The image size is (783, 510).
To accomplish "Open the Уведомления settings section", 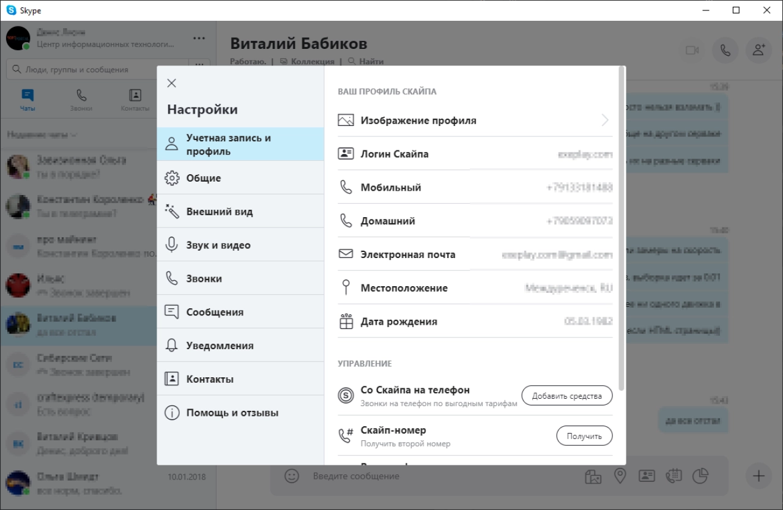I will [x=240, y=346].
